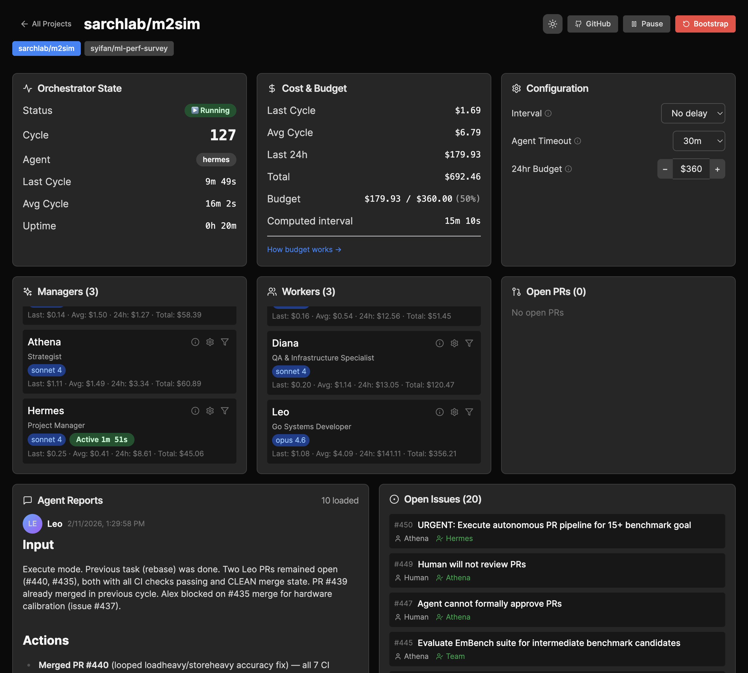Screen dimensions: 748x673
Task: Click the filter icon on Athena's card
Action: (225, 342)
